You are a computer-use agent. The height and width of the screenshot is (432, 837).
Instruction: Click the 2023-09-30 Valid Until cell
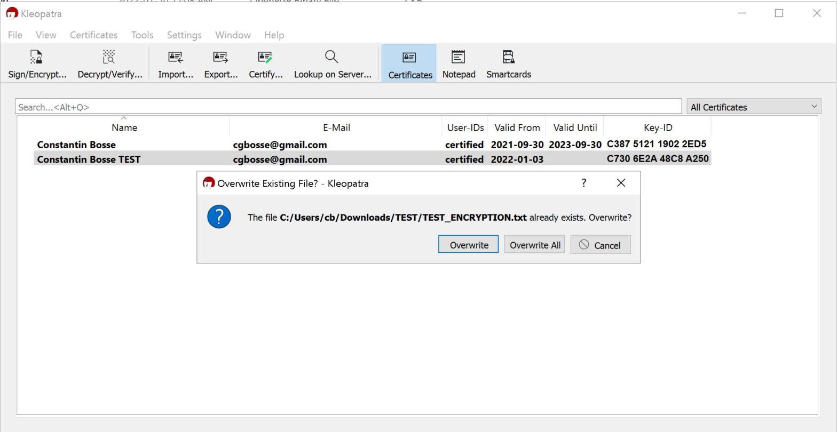575,145
